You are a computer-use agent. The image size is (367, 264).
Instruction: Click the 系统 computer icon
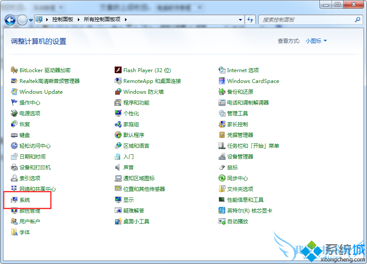14,200
